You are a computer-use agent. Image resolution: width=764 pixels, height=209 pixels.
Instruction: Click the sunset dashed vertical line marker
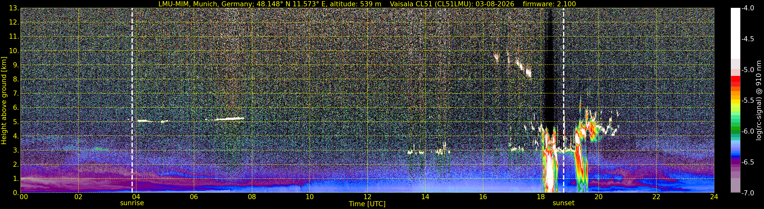[564, 100]
